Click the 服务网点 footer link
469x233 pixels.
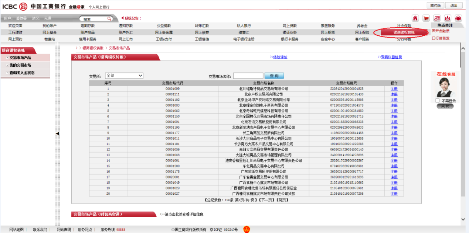click(85, 230)
